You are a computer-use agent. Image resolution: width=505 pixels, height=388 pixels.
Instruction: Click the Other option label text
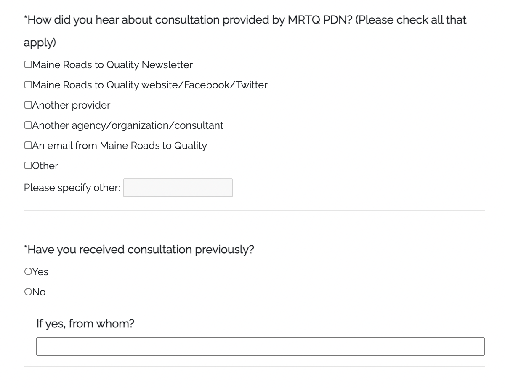[45, 166]
